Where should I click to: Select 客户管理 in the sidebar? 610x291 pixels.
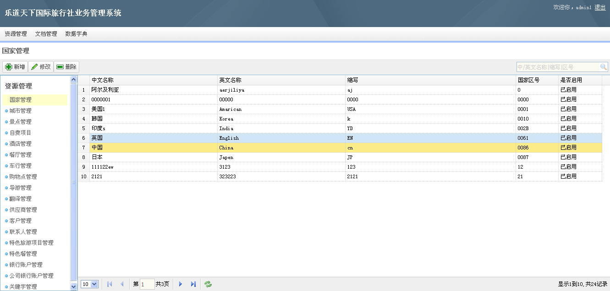tap(21, 220)
